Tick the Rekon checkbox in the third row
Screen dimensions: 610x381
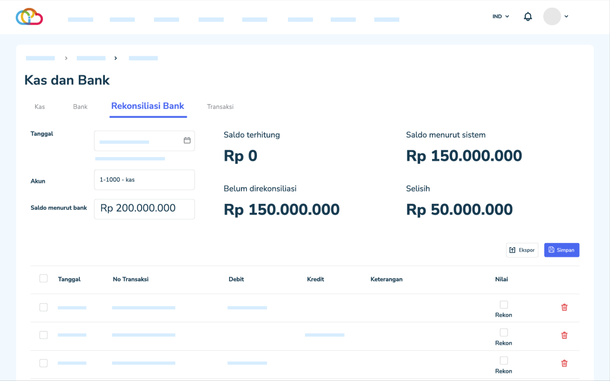click(x=504, y=361)
